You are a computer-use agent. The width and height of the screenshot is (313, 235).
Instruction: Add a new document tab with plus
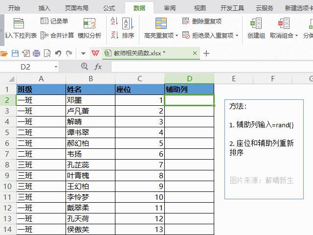206,53
